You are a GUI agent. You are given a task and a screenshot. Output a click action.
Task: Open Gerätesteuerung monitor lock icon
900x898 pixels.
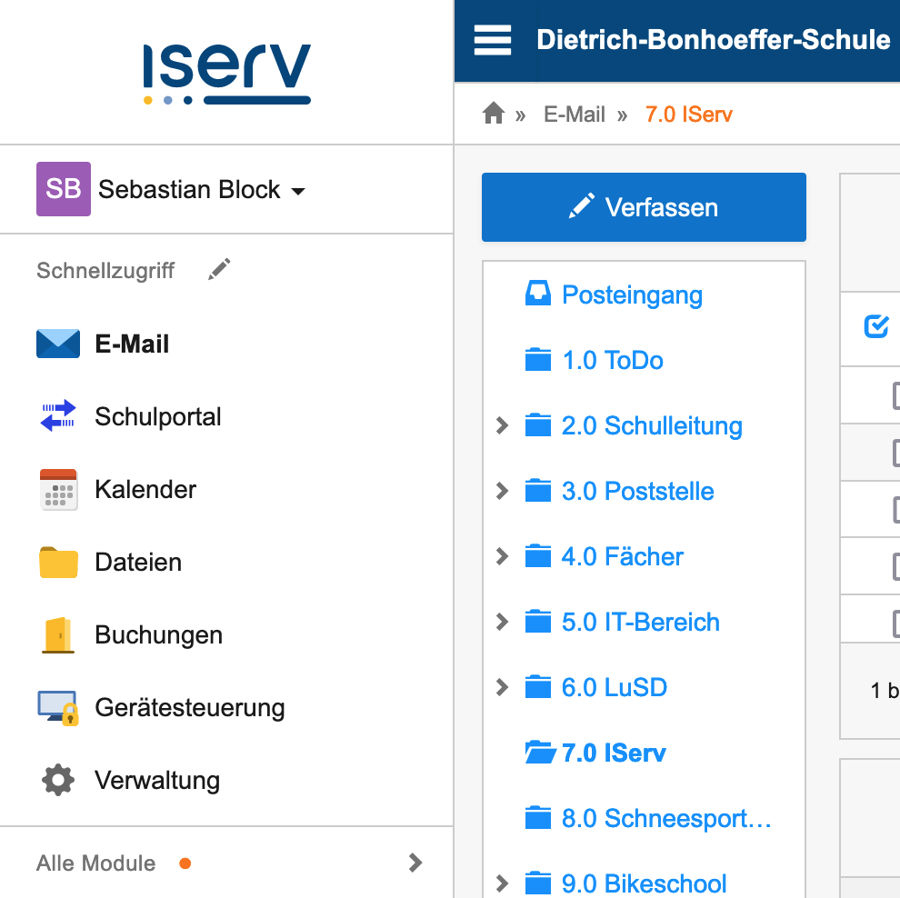[x=58, y=708]
